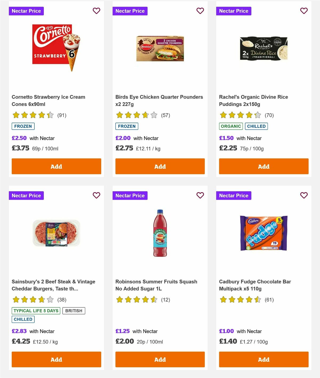Viewport: 320px width, 378px height.
Task: Open the Birds Eye Chicken Quarter Pounders product page
Action: pos(159,100)
